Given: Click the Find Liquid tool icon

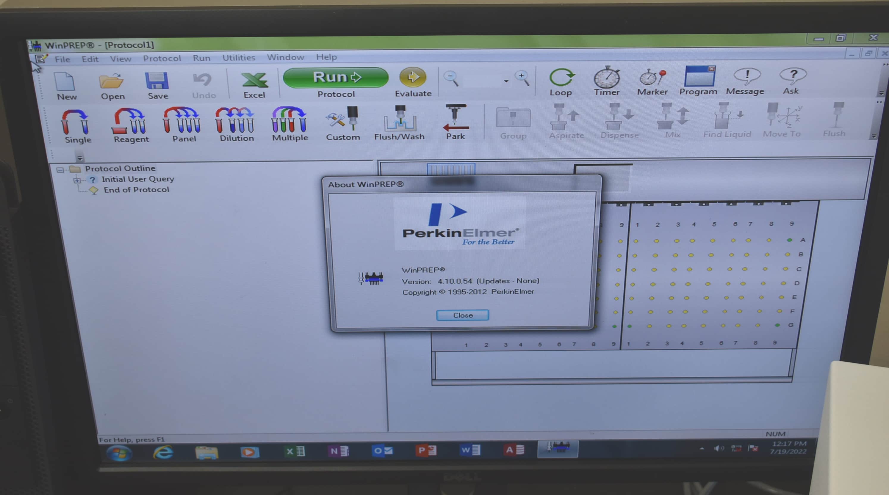Looking at the screenshot, I should pos(727,120).
